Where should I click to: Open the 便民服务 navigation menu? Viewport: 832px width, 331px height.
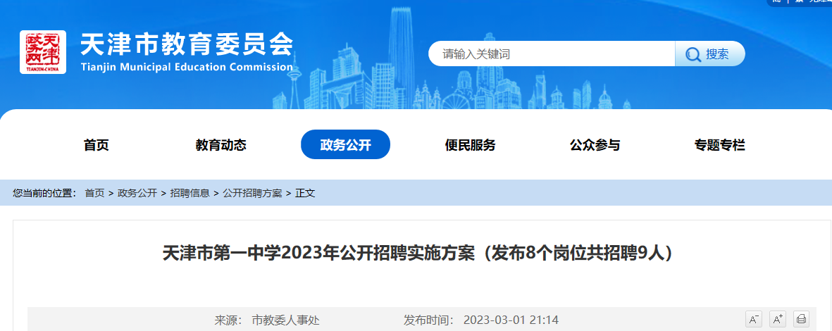pos(470,145)
